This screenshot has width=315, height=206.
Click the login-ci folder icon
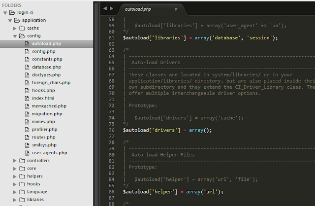click(x=12, y=13)
